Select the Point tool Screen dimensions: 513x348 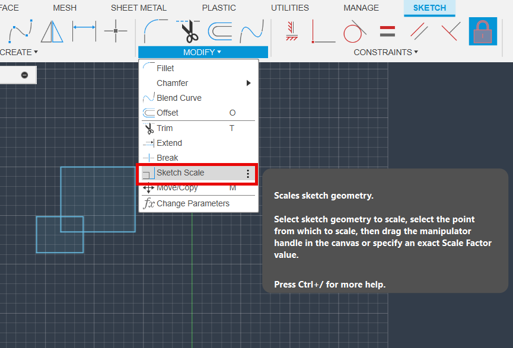[x=116, y=31]
